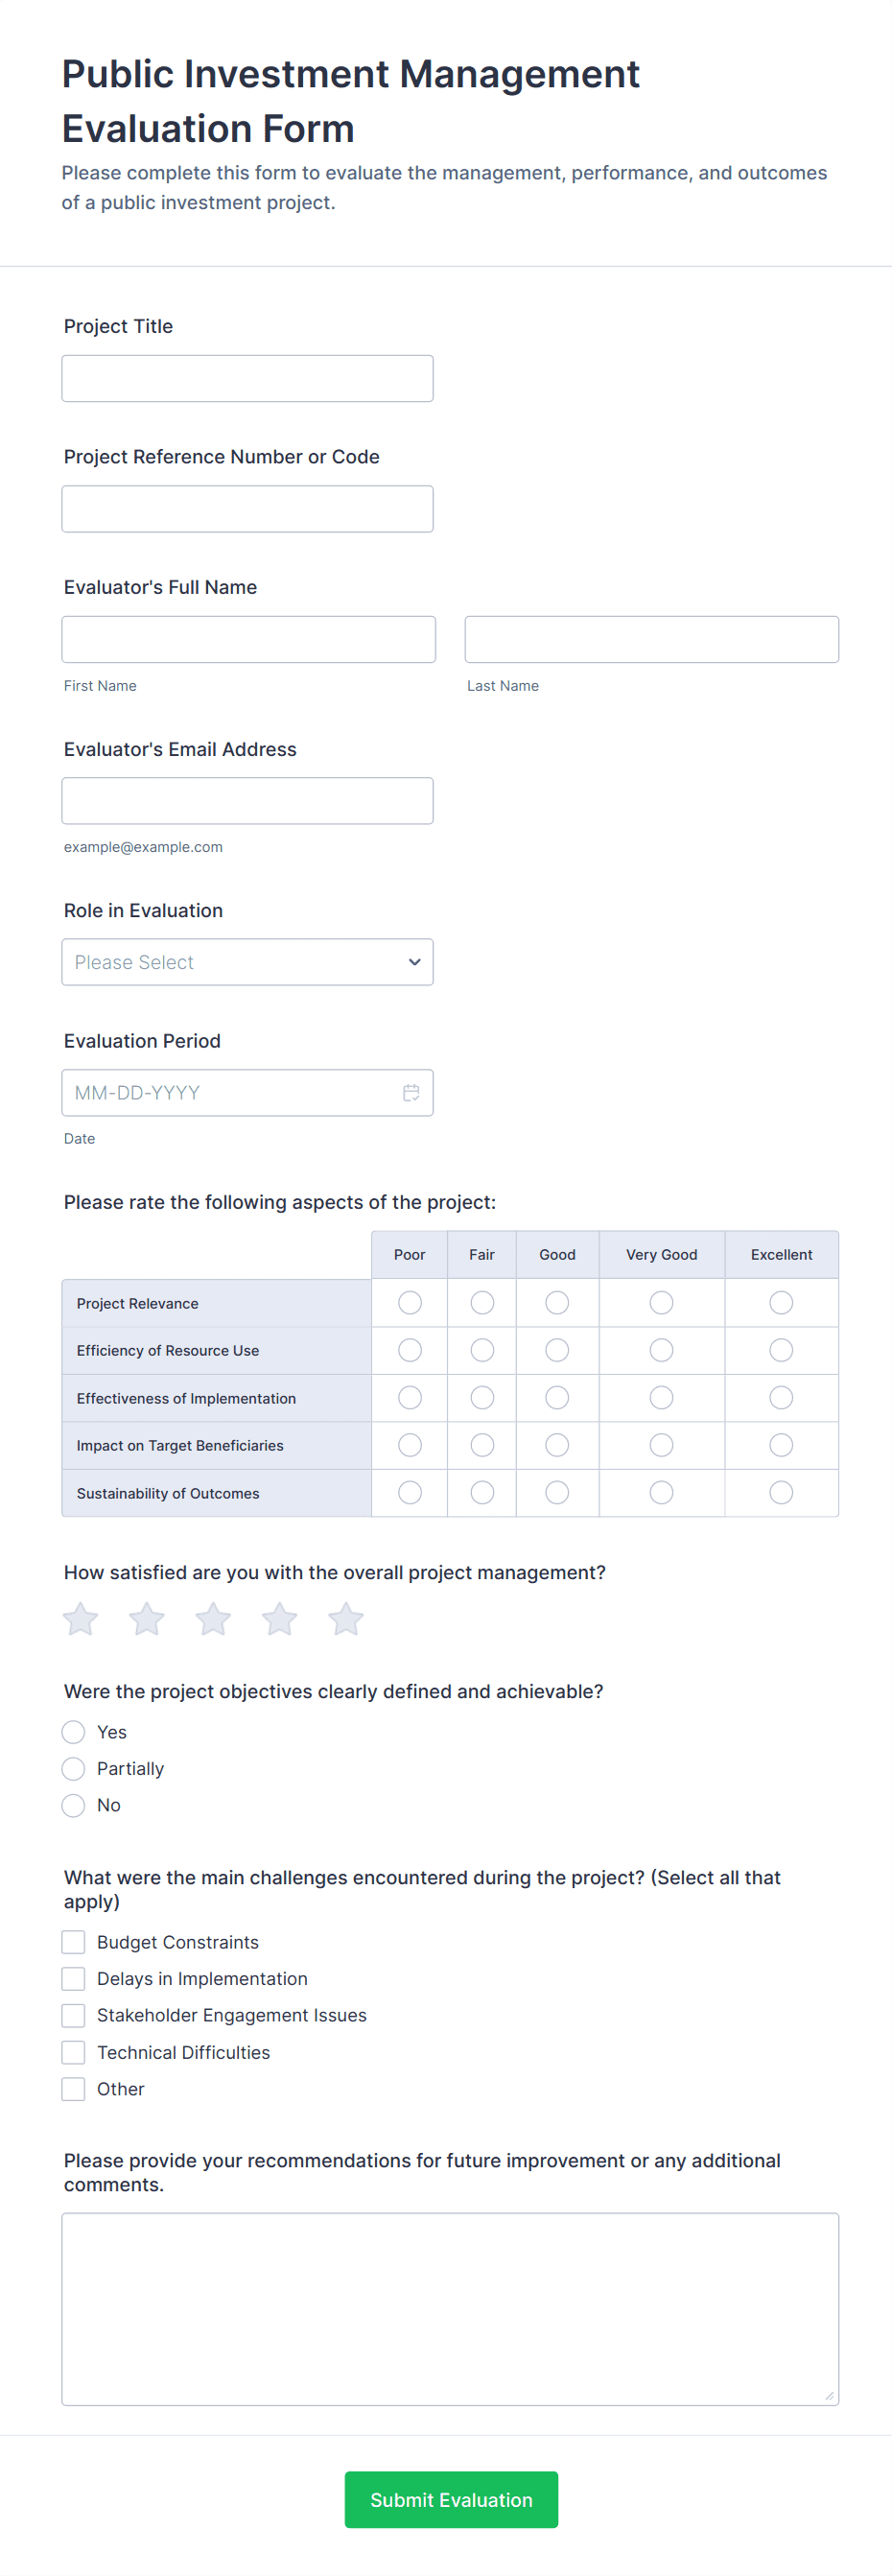The height and width of the screenshot is (2576, 892).
Task: Select Yes for objectives clearly defined
Action: coord(74,1732)
